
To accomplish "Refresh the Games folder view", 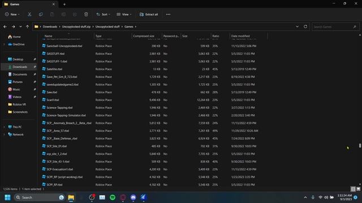I will pos(305,27).
